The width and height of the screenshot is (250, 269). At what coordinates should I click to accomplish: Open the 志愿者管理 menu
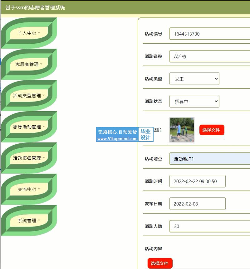(29, 64)
